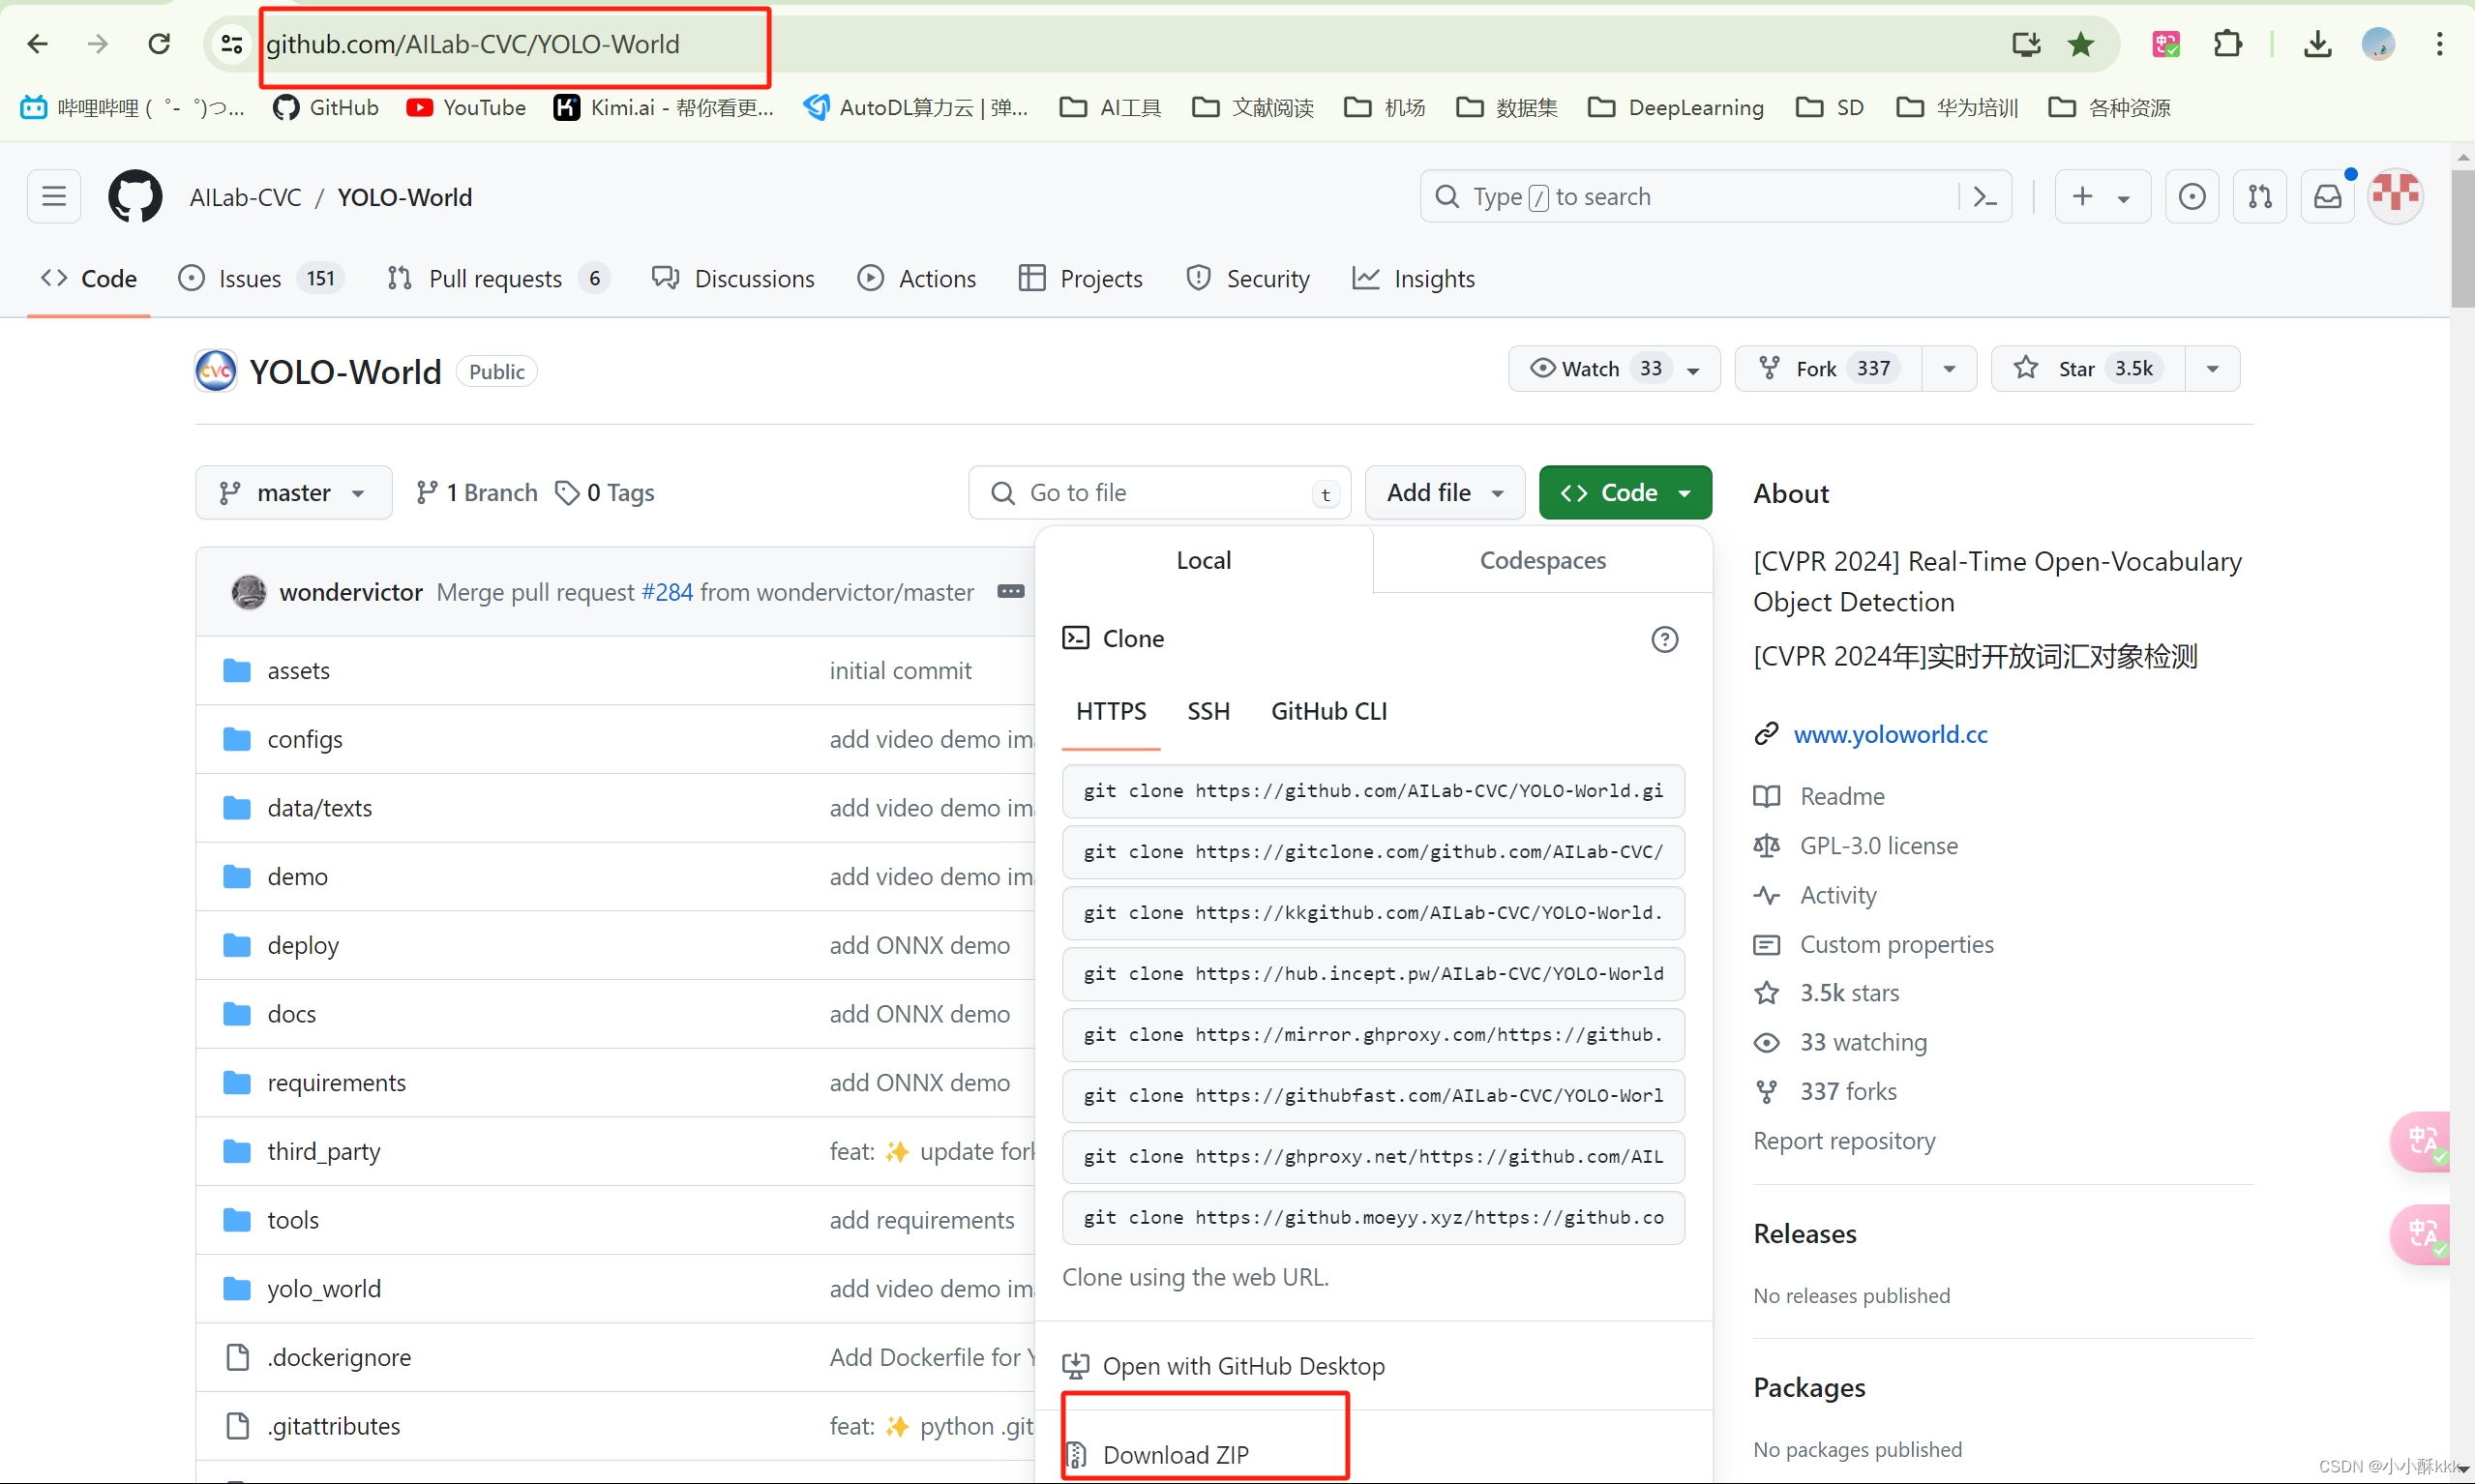Click the 3.5k stars link
The height and width of the screenshot is (1484, 2475).
pyautogui.click(x=1848, y=993)
